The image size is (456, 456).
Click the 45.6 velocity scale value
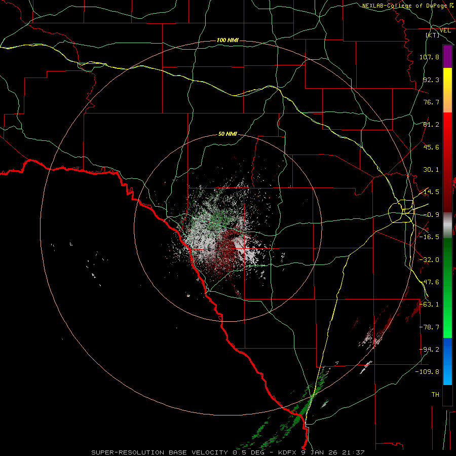431,147
